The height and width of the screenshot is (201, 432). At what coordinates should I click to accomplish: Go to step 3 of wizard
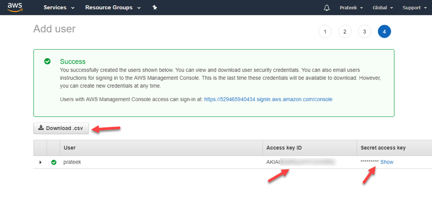pos(364,32)
